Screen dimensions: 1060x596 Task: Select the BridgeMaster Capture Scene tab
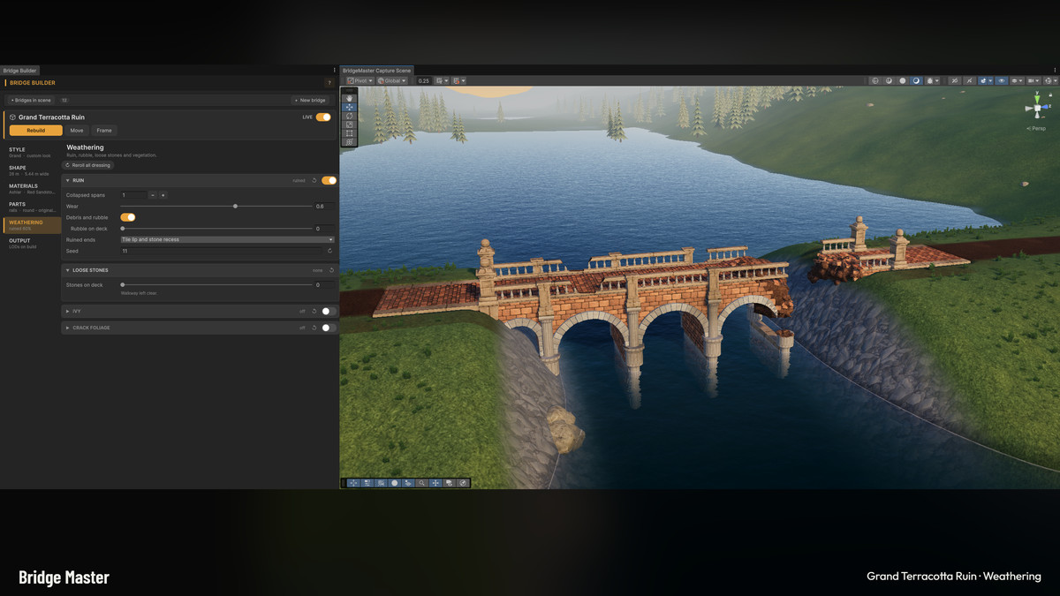(x=376, y=70)
